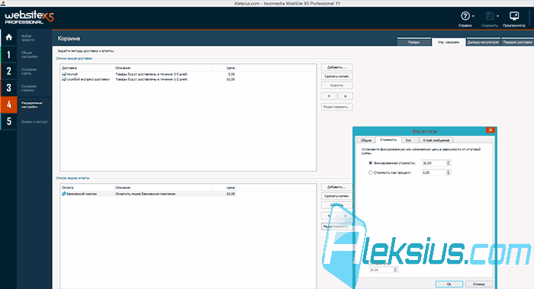
Task: Go to step 3 Page Creation
Action: (9, 88)
